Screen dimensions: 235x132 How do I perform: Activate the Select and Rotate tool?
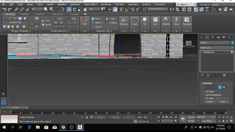point(75,10)
